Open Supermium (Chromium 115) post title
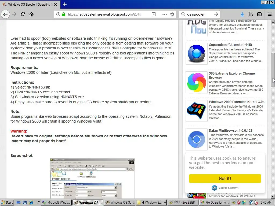 pos(230,45)
